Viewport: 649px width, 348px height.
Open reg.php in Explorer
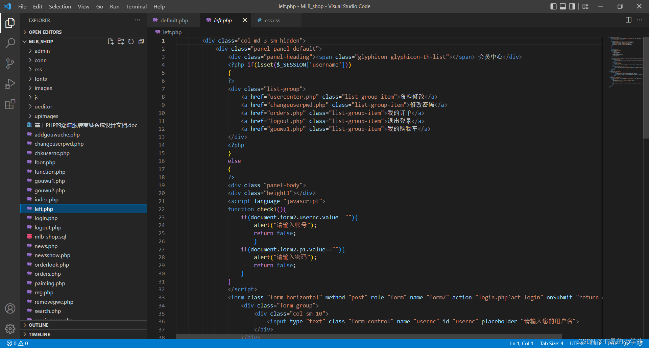(84, 293)
